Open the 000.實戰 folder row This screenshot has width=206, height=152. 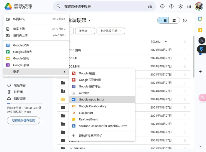point(130,50)
